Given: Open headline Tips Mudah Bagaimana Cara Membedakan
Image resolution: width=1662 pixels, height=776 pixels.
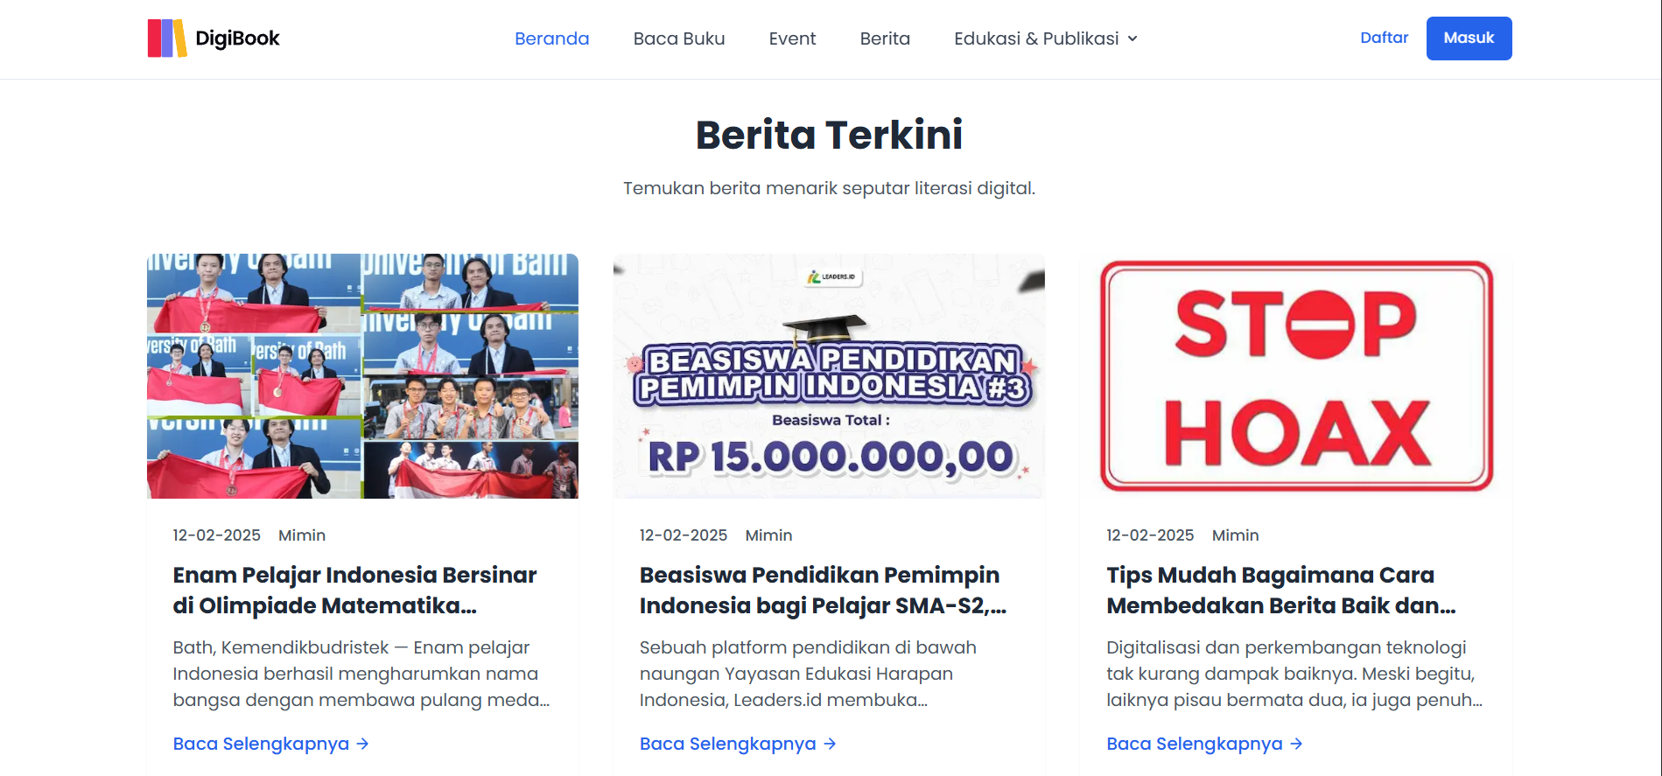Looking at the screenshot, I should pos(1280,591).
